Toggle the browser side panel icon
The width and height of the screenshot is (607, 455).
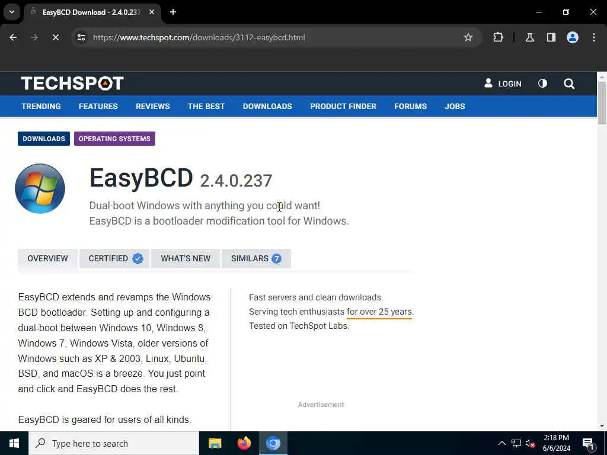[551, 37]
